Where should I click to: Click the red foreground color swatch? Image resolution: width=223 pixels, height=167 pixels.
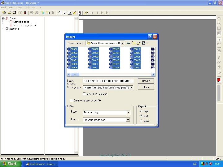pos(219,80)
